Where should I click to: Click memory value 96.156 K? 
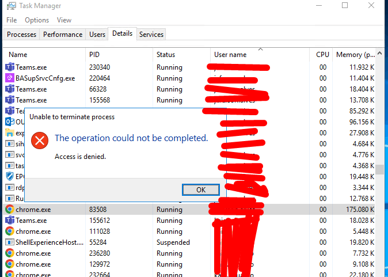click(x=362, y=122)
